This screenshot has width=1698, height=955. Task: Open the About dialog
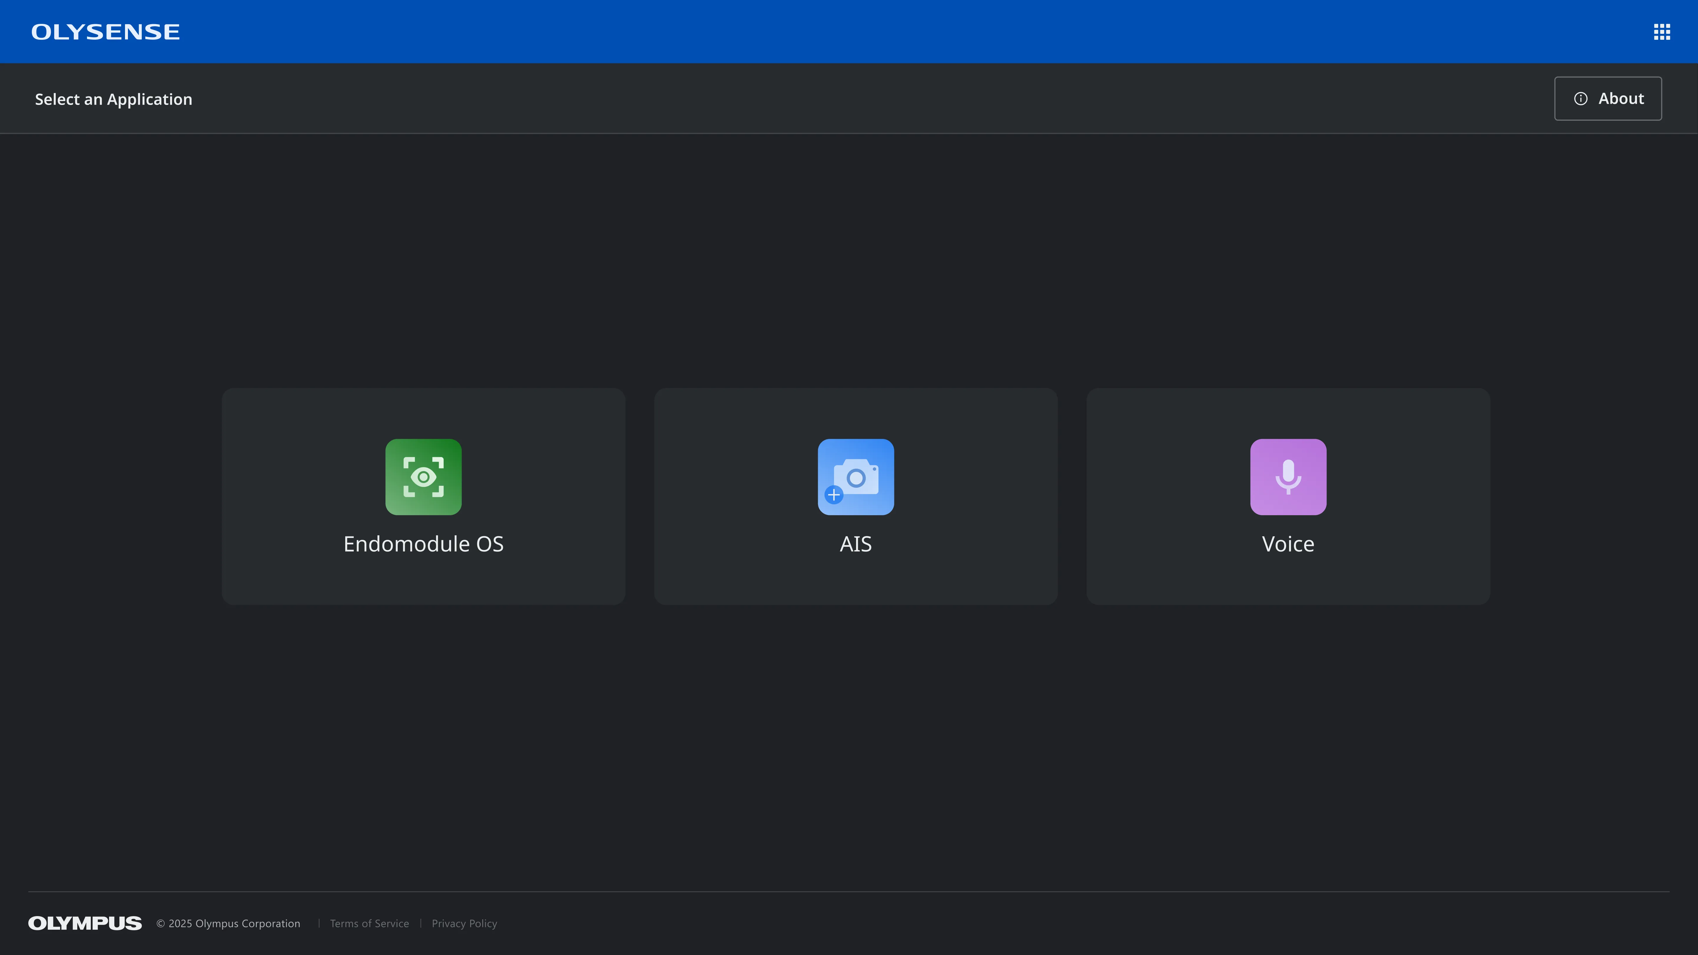(1608, 98)
